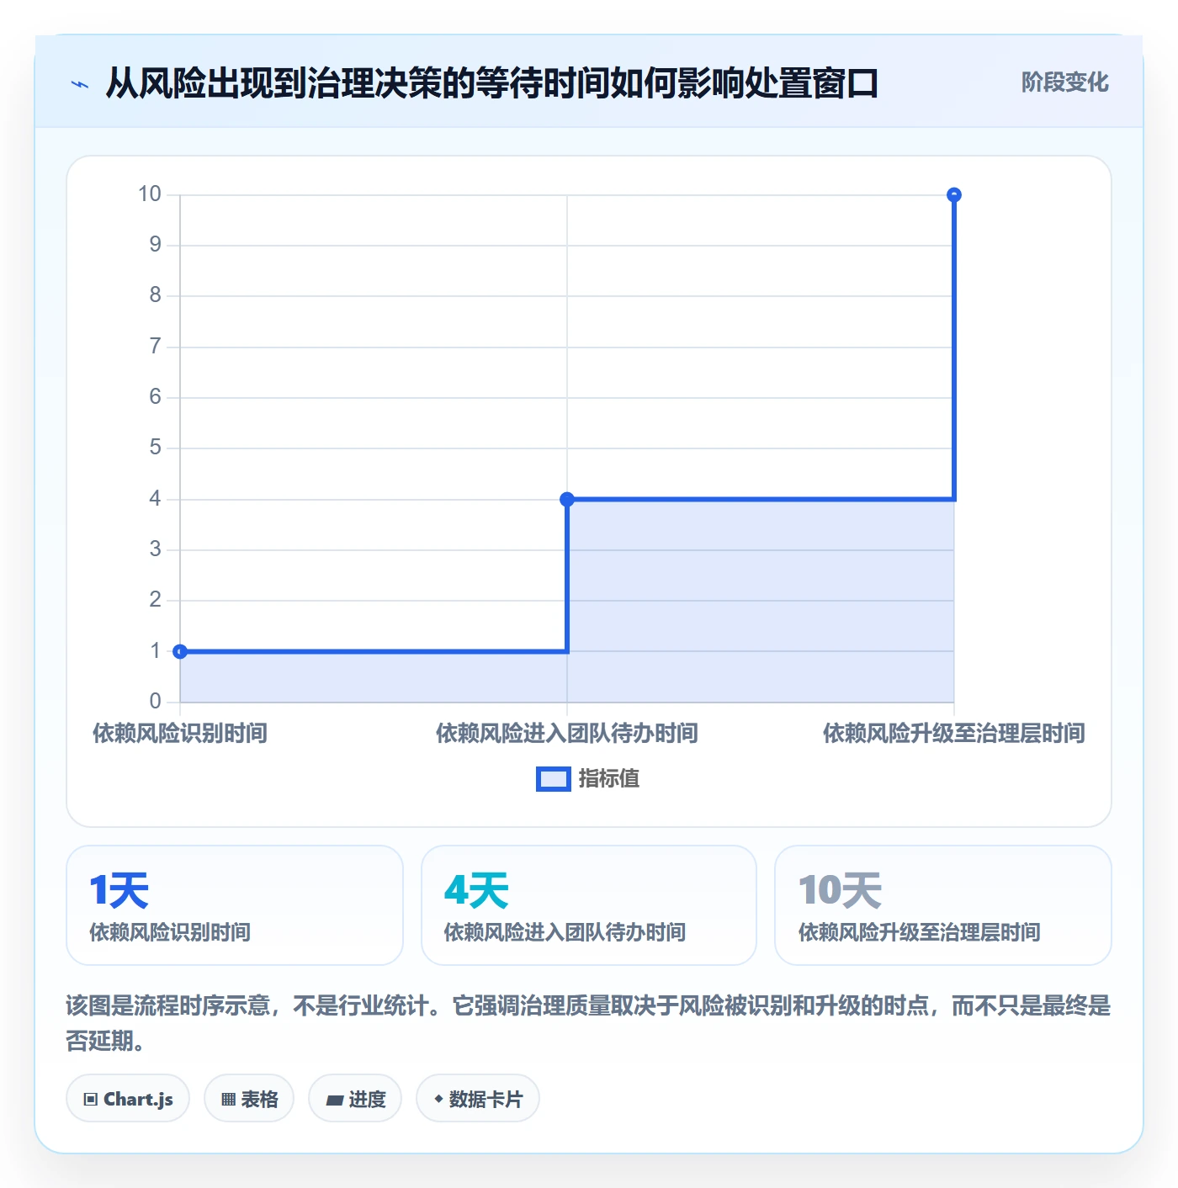Click the 数据卡片 tag
The image size is (1178, 1188).
pyautogui.click(x=478, y=1098)
